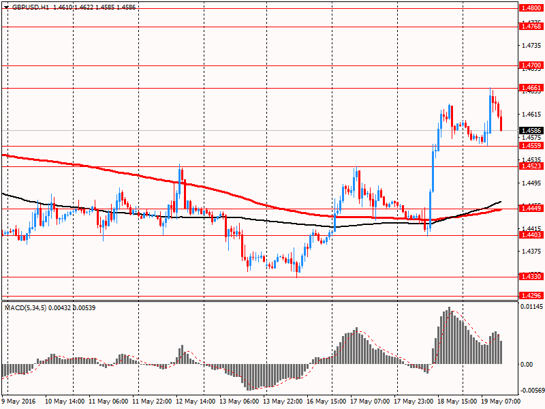The height and width of the screenshot is (409, 545).
Task: Click the tall blue candle peaking at 1.4661
Action: pos(490,113)
